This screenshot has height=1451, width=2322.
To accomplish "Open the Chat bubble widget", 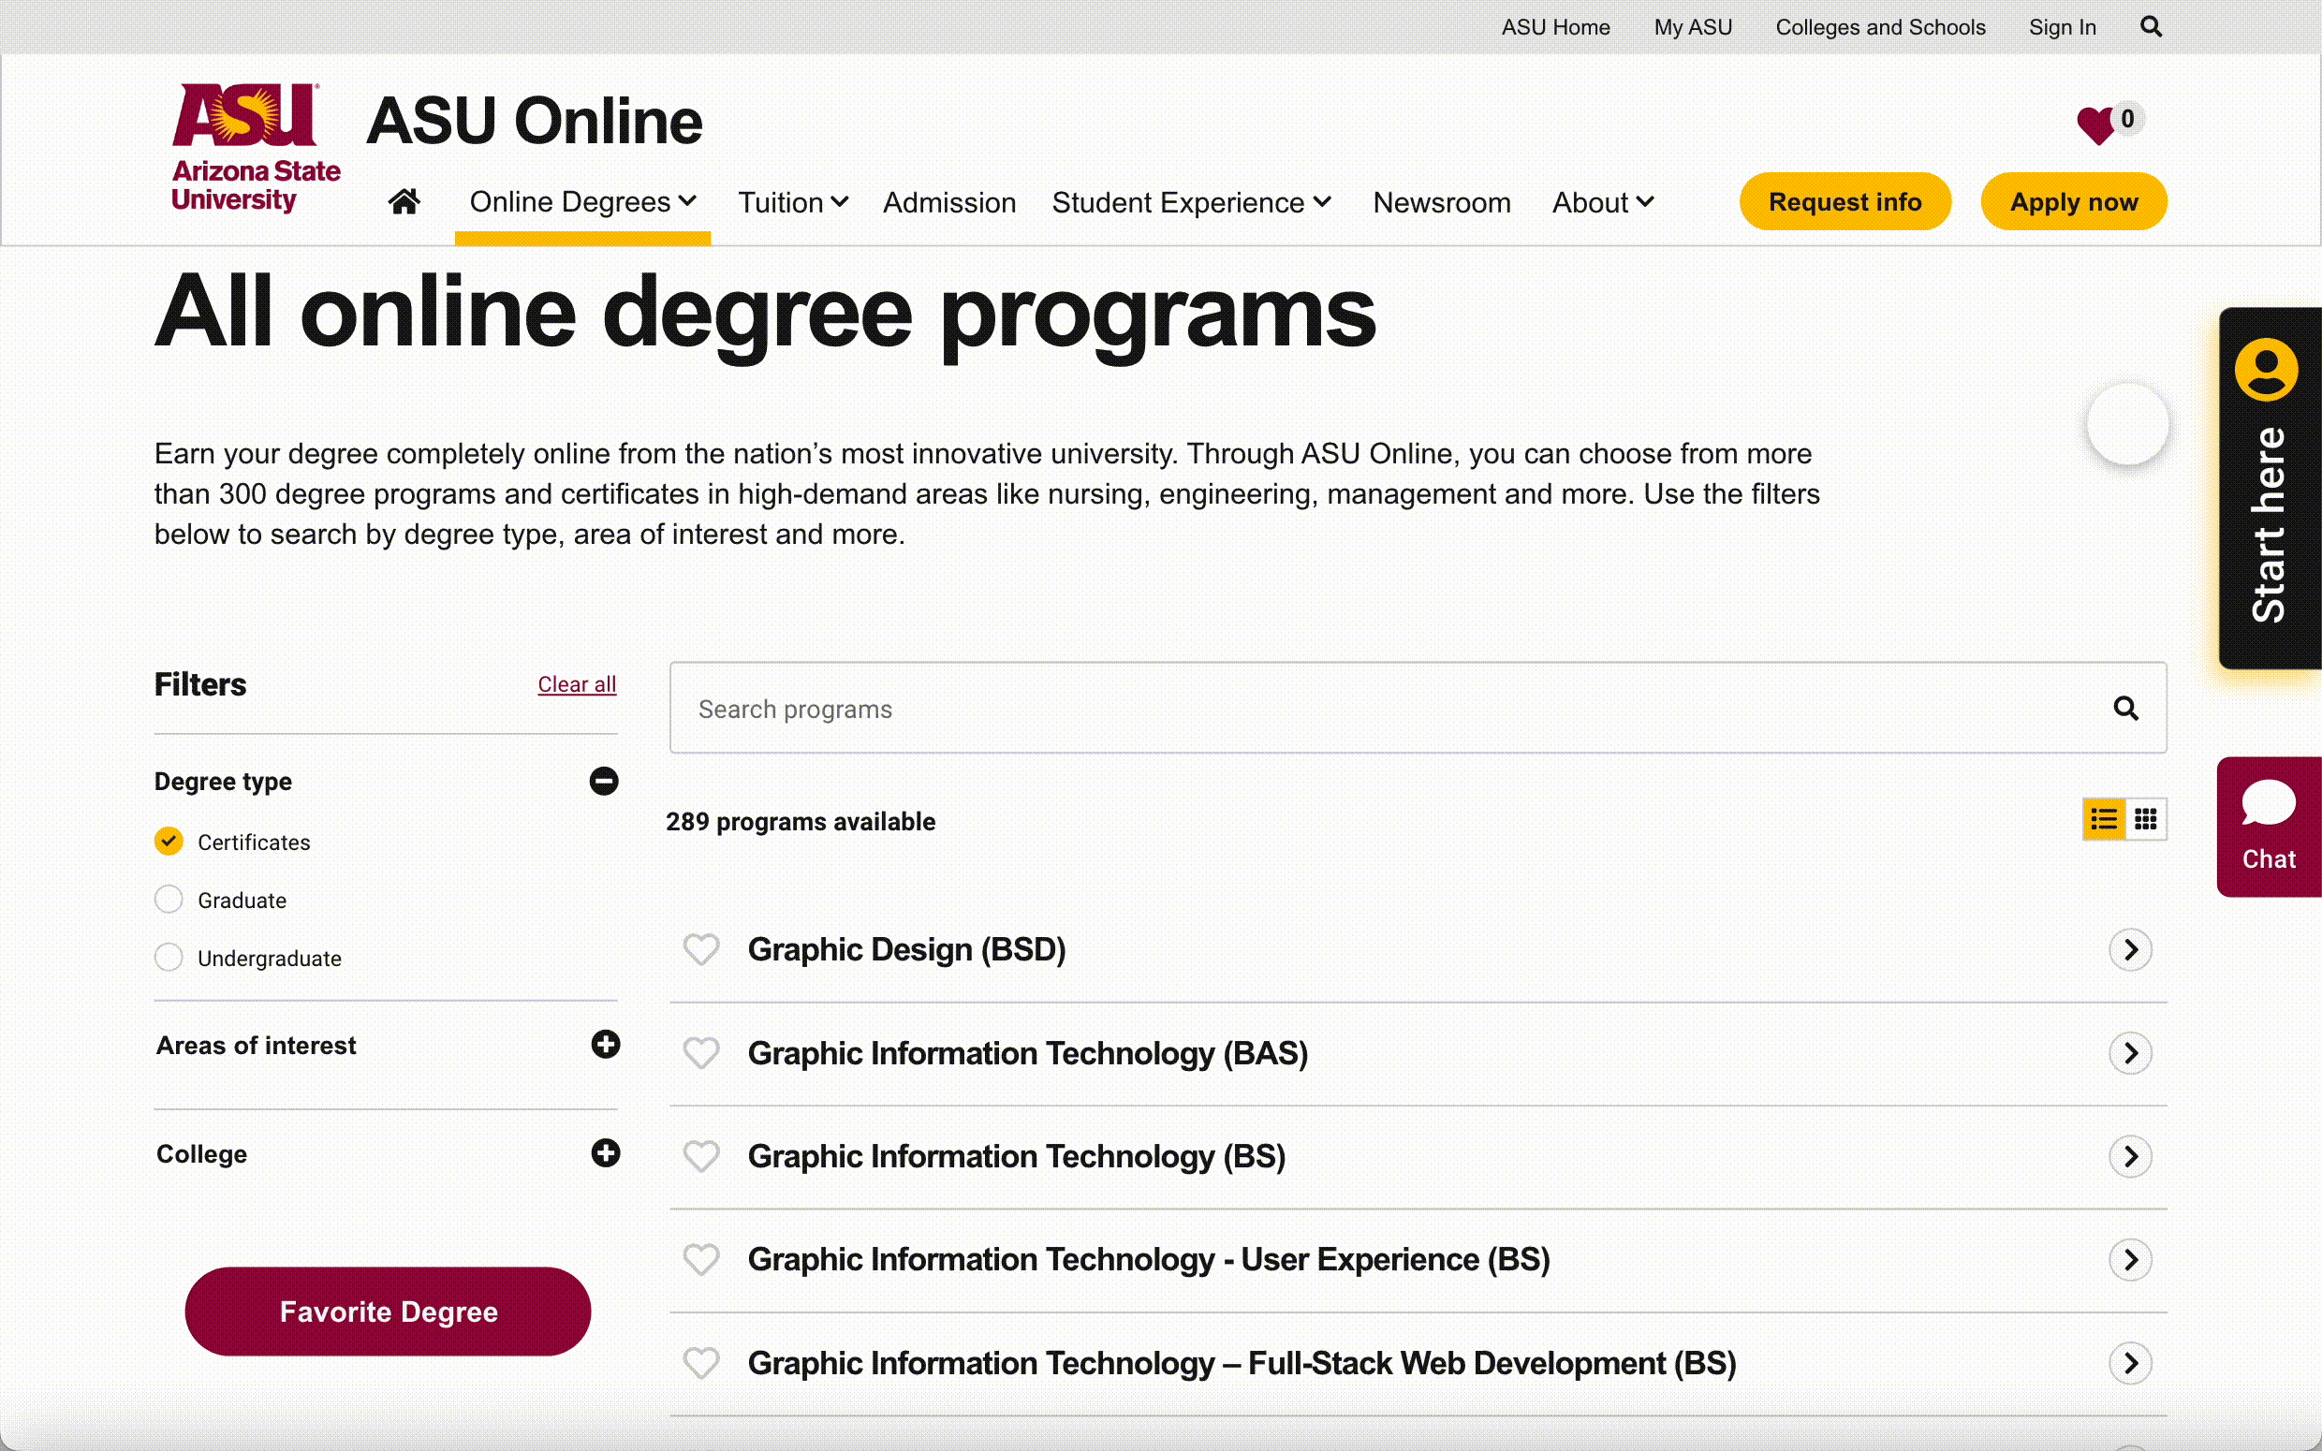I will click(2269, 827).
